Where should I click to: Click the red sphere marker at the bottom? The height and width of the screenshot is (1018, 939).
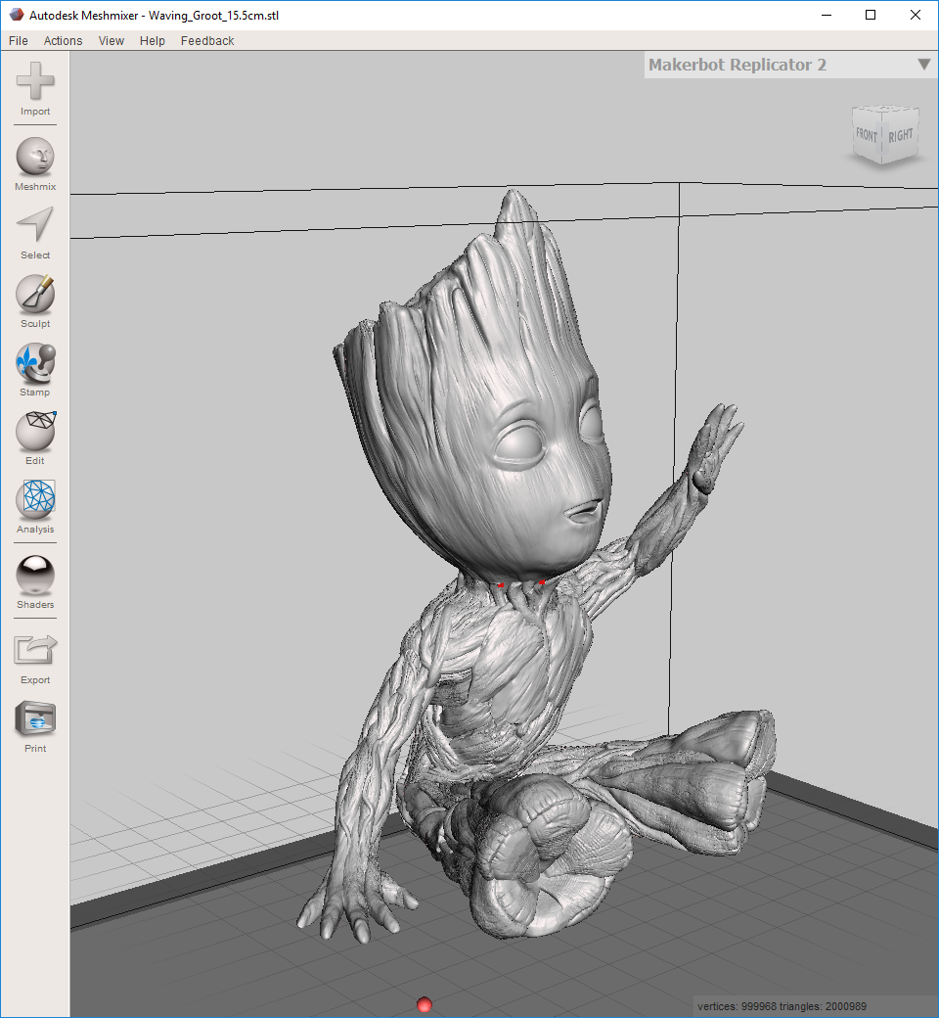[x=425, y=1005]
